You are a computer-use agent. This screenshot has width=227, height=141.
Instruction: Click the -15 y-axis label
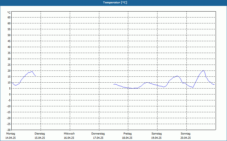point(9,112)
